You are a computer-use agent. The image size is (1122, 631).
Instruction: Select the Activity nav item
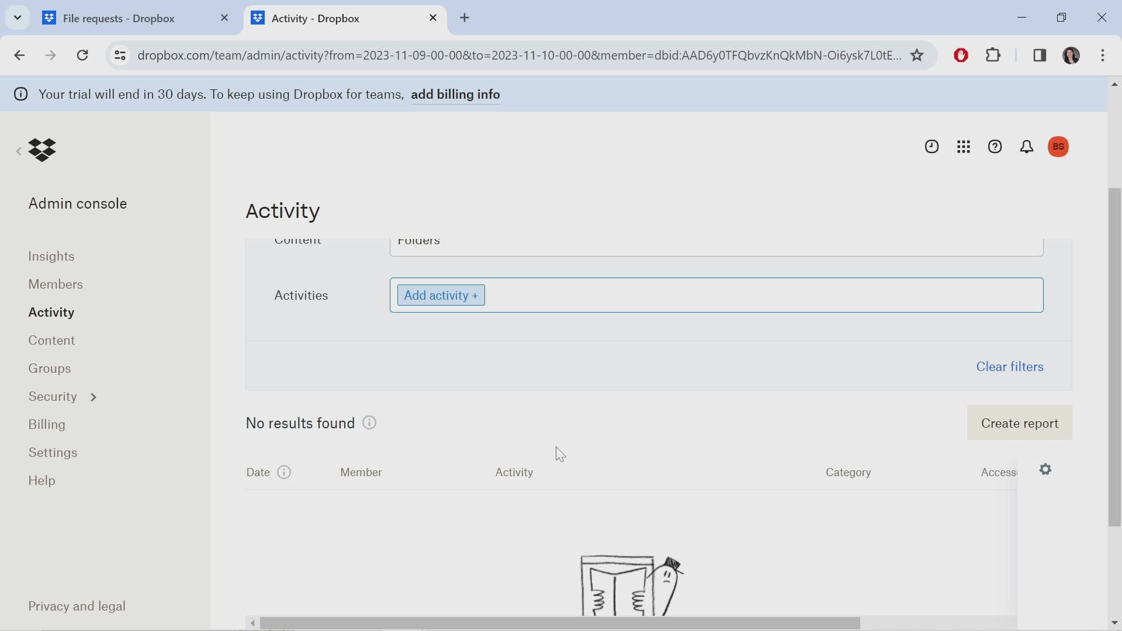[51, 312]
